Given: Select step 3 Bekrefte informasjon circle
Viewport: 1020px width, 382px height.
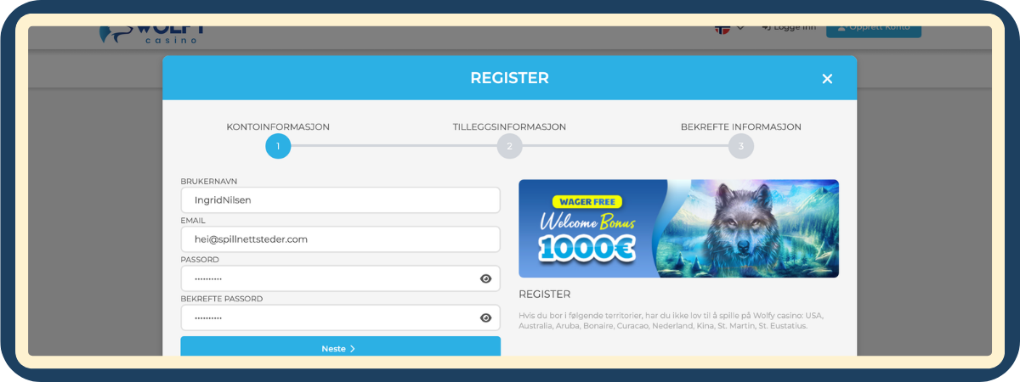Looking at the screenshot, I should coord(740,146).
